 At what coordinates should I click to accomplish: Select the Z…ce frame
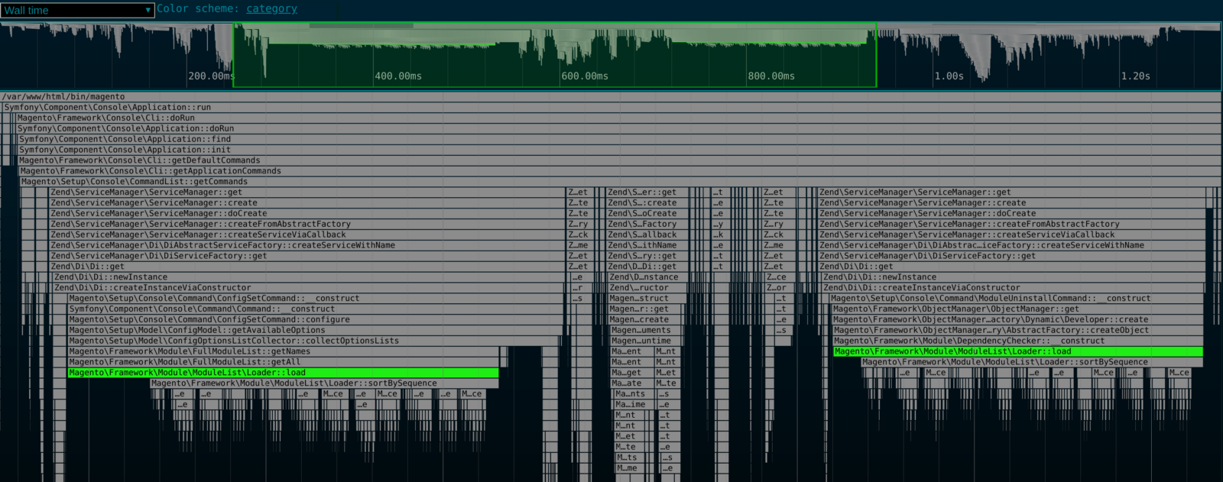(779, 277)
